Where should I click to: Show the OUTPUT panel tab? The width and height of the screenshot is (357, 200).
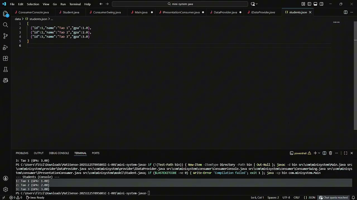38,153
